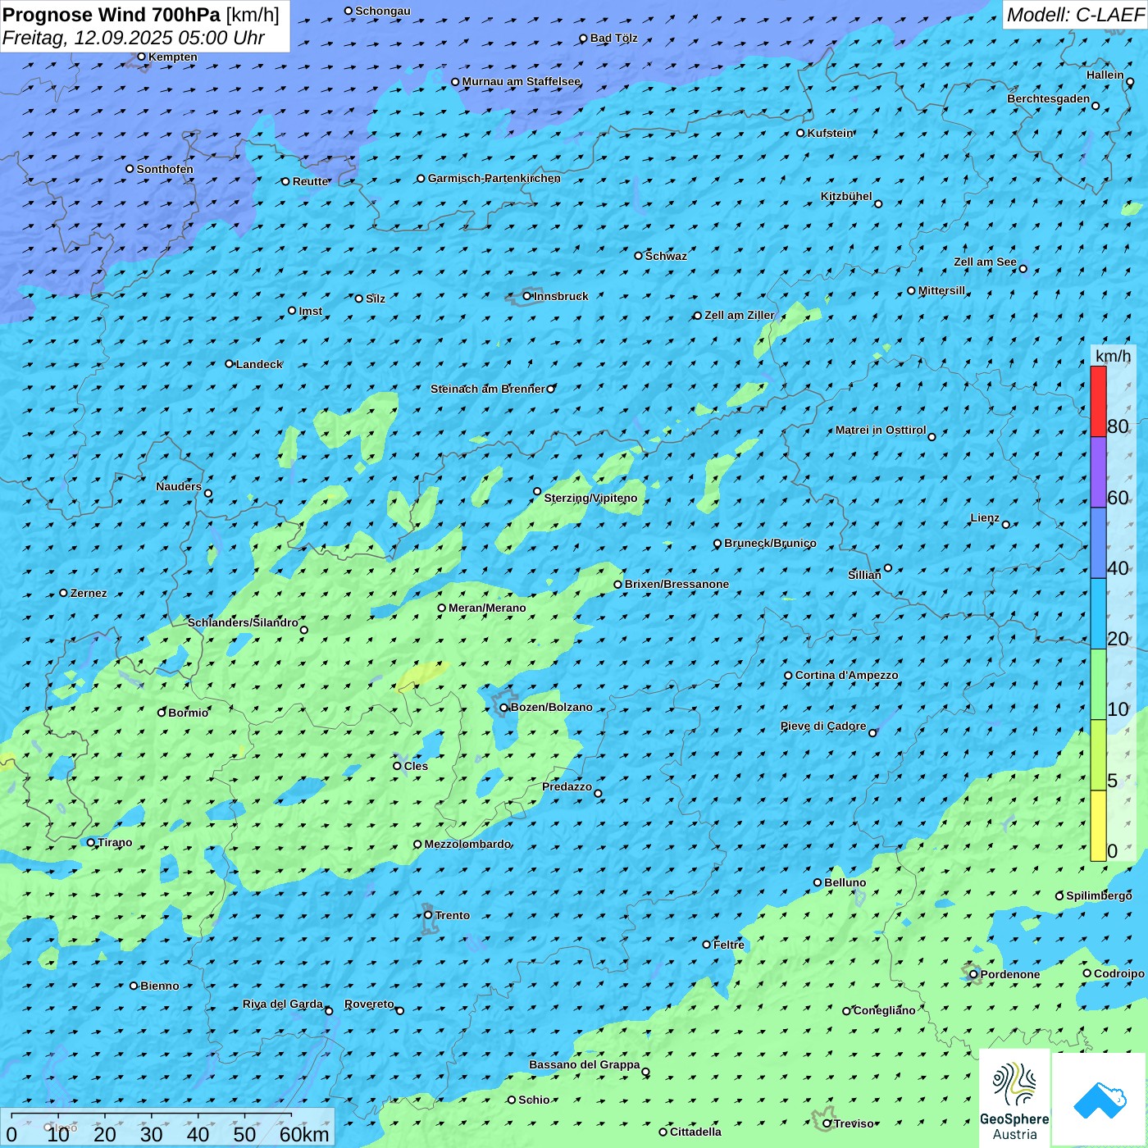Image resolution: width=1148 pixels, height=1148 pixels.
Task: Click the red 80 km/h legend swatch
Action: pos(1098,401)
